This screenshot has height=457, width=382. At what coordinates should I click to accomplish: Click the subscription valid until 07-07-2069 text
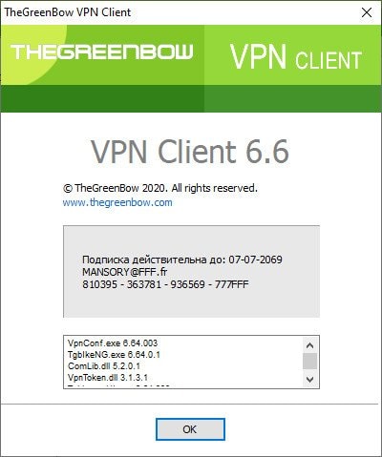click(x=182, y=260)
